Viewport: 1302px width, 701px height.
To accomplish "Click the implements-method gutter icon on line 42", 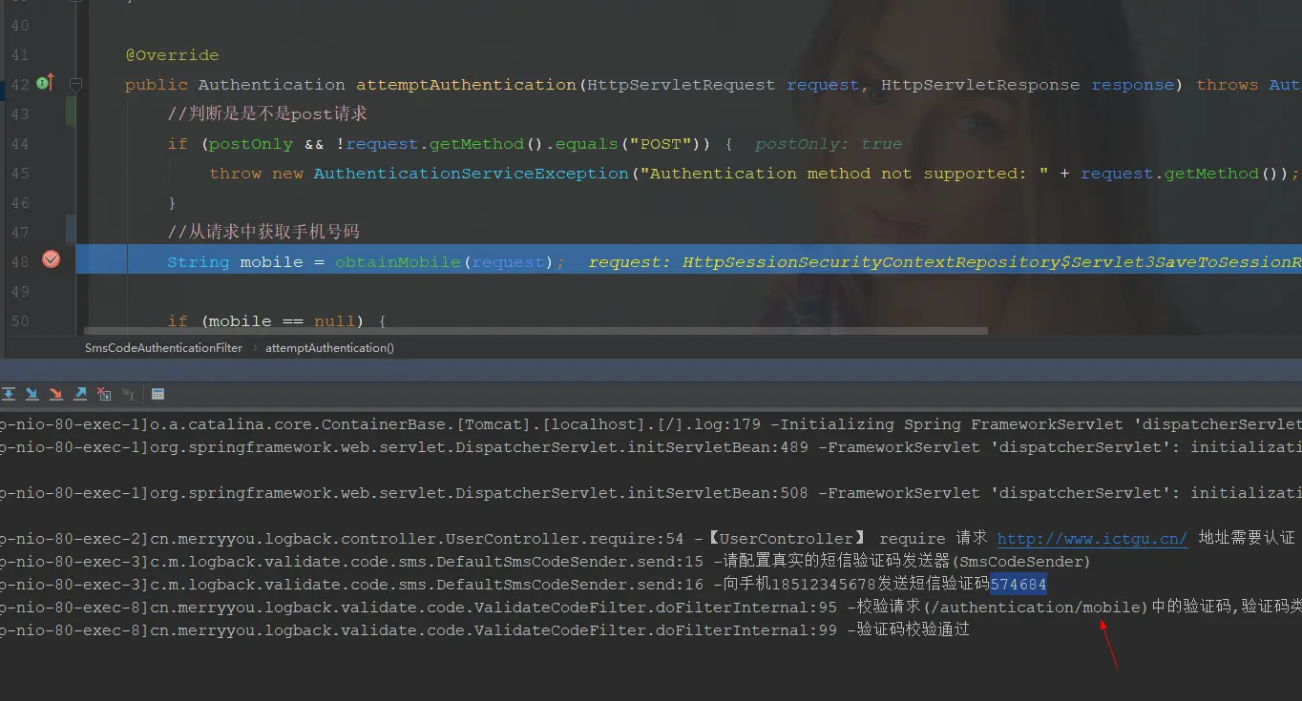I will coord(45,84).
